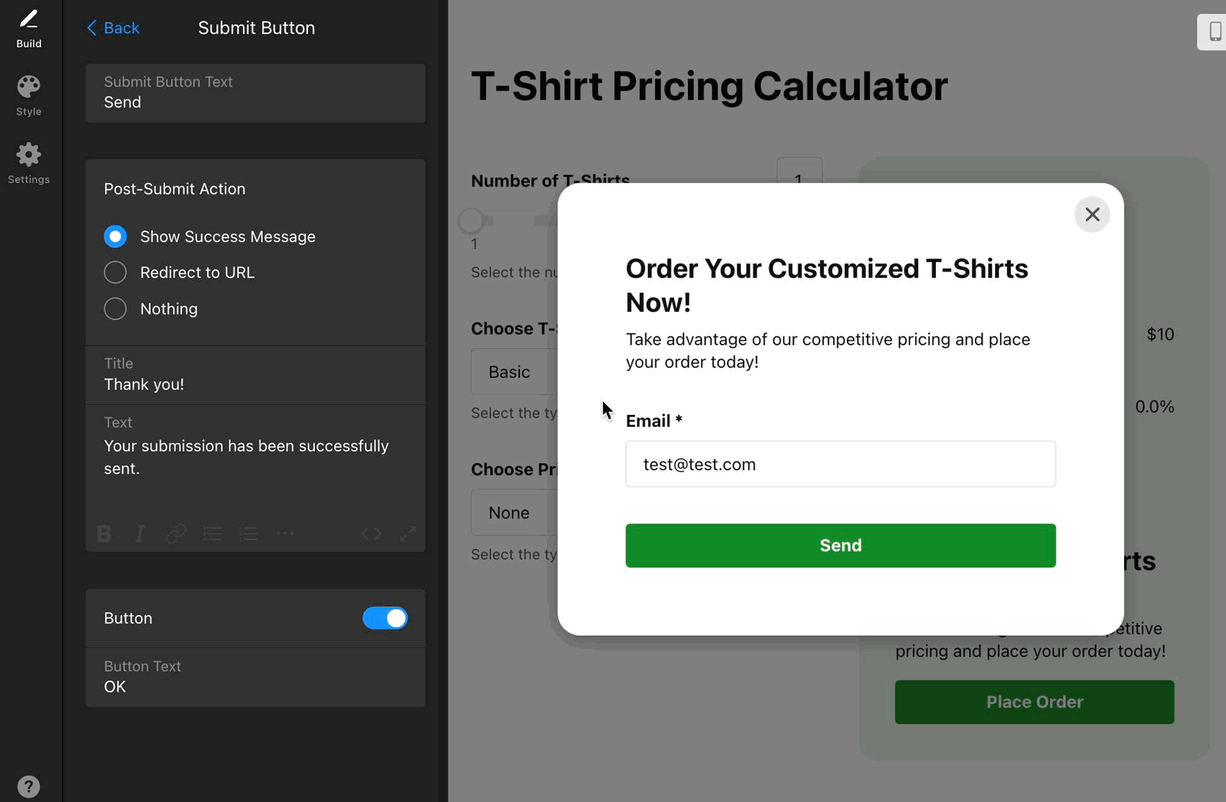Click the help question mark icon

[29, 786]
